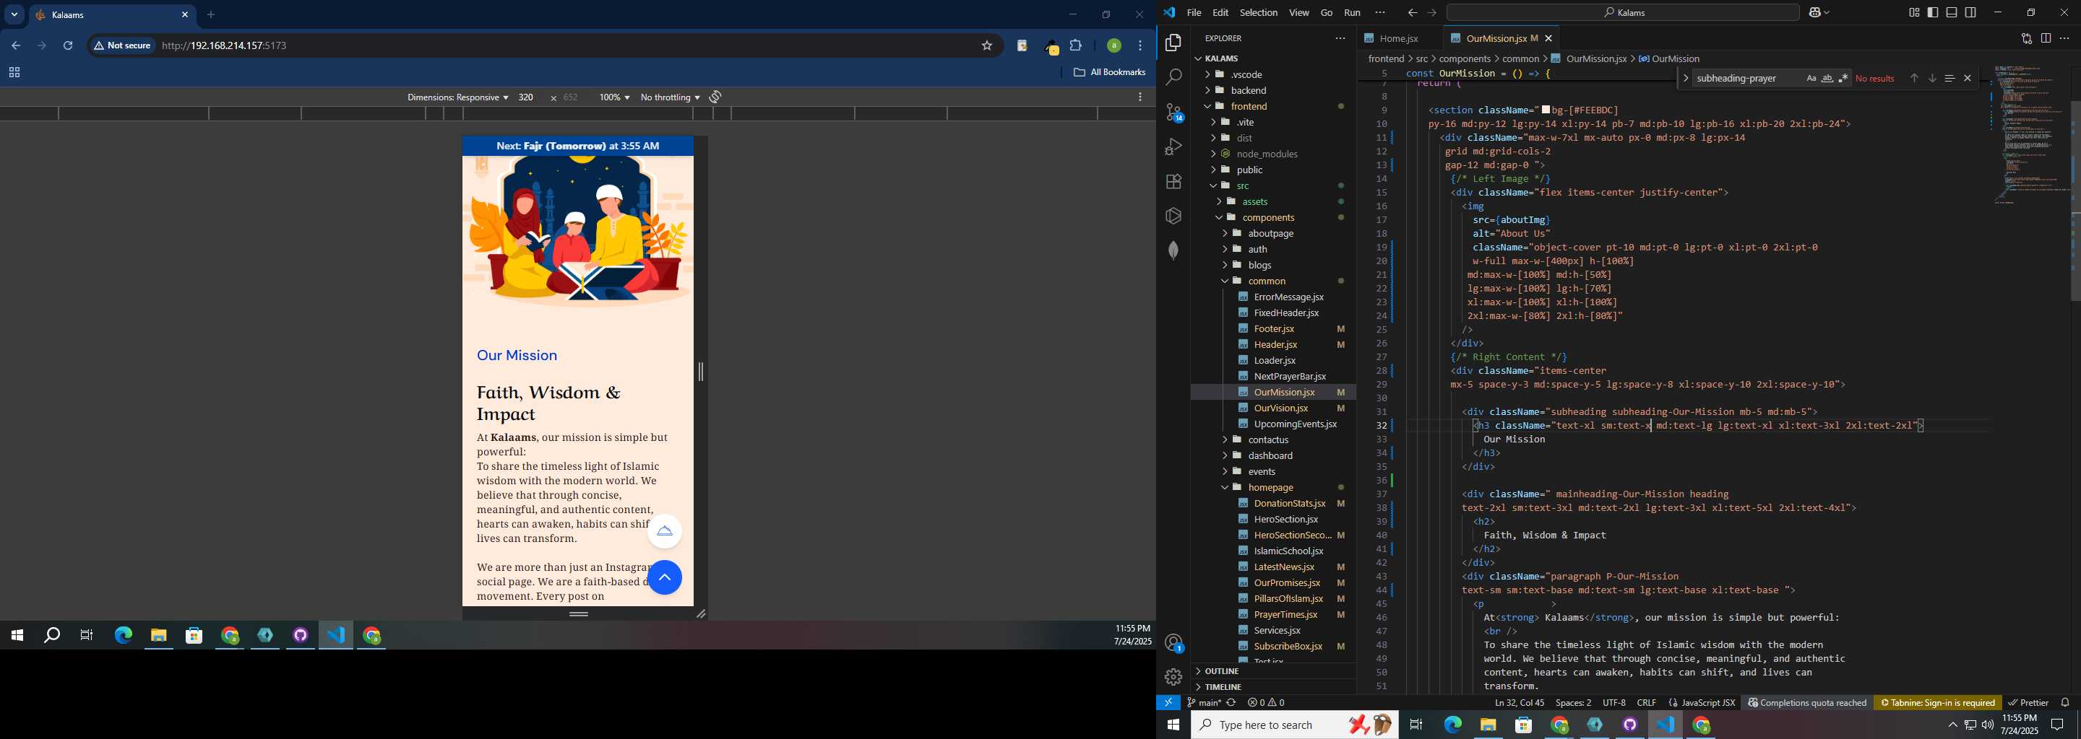This screenshot has width=2081, height=739.
Task: Go to next match arrow in find widget
Action: (1931, 78)
